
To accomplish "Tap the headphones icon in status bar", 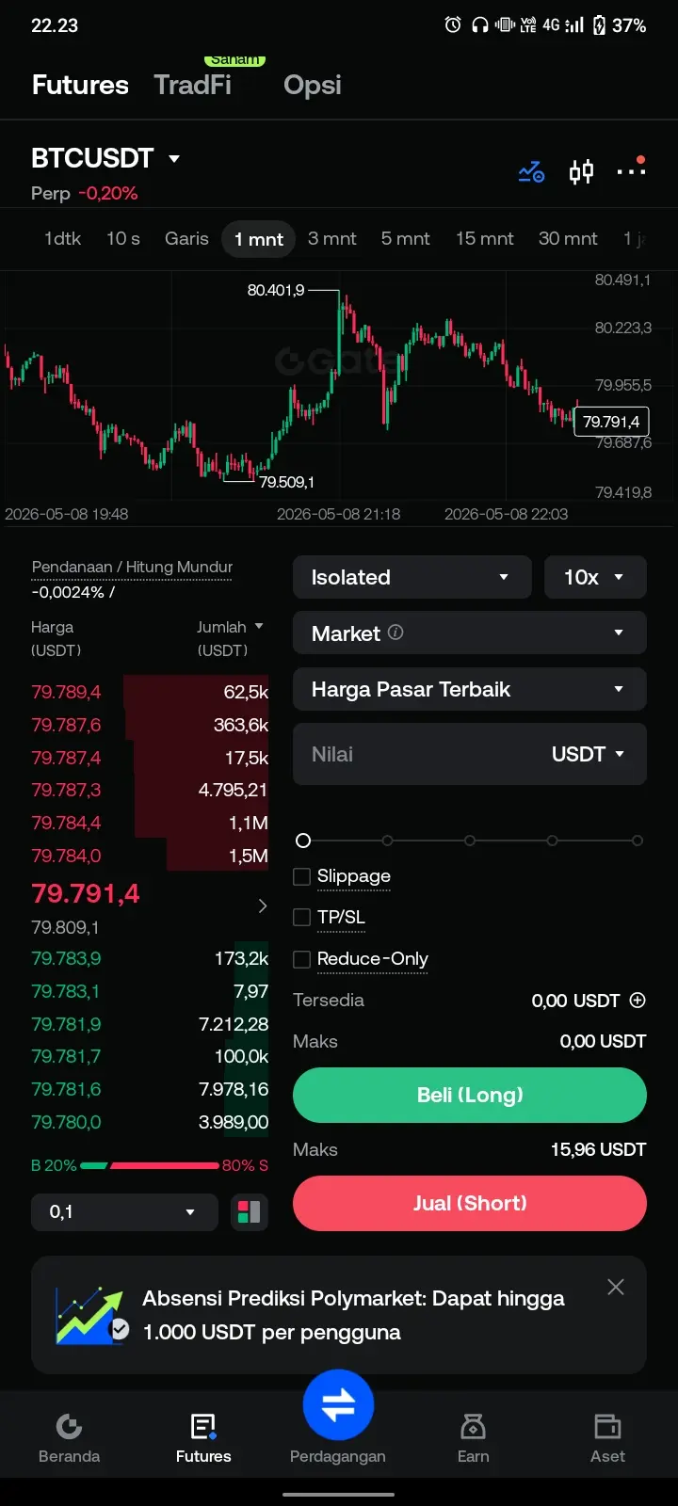I will coord(479,25).
